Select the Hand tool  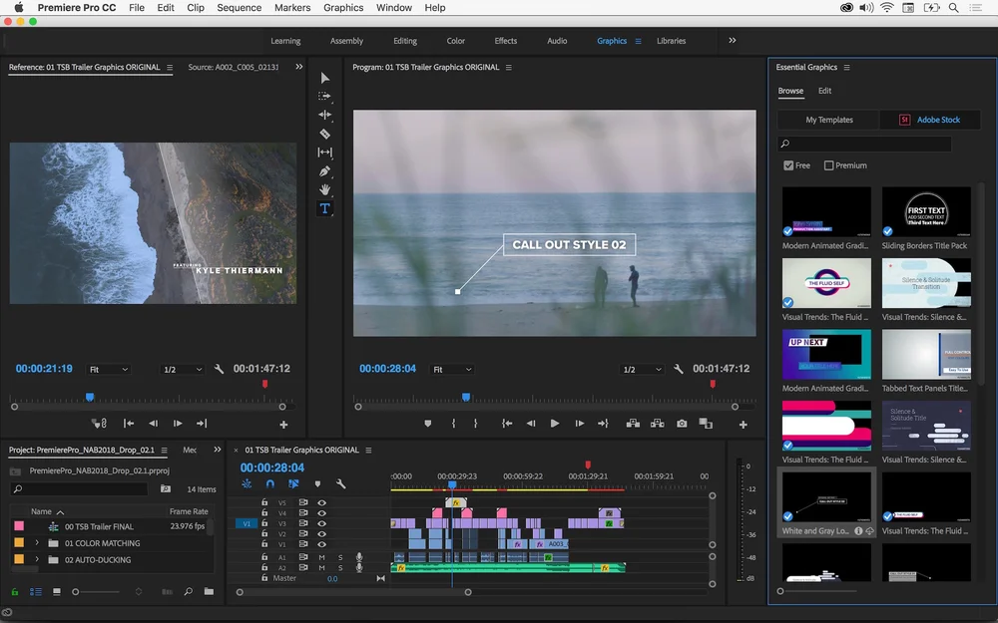pyautogui.click(x=324, y=189)
